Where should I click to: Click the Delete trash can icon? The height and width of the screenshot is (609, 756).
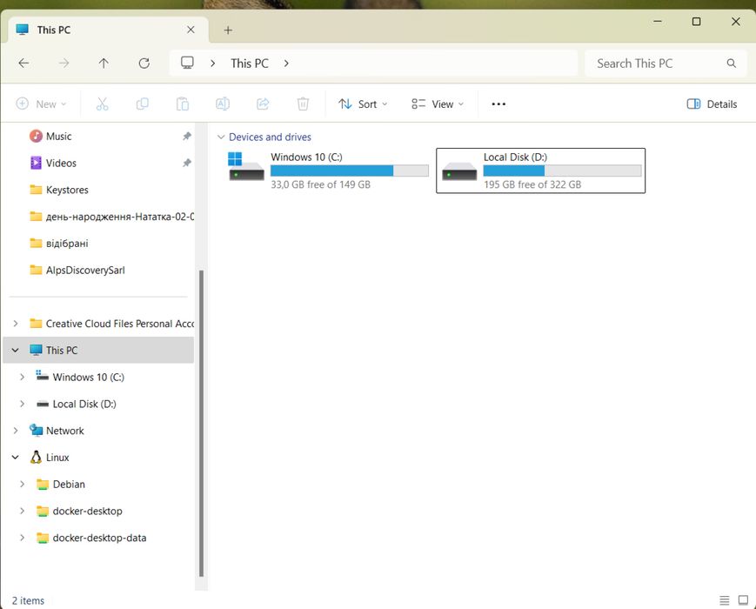[303, 104]
